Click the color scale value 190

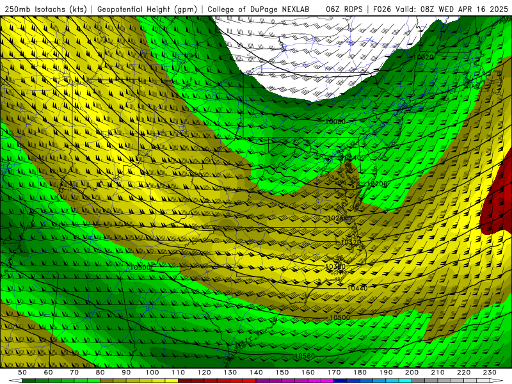[386, 372]
